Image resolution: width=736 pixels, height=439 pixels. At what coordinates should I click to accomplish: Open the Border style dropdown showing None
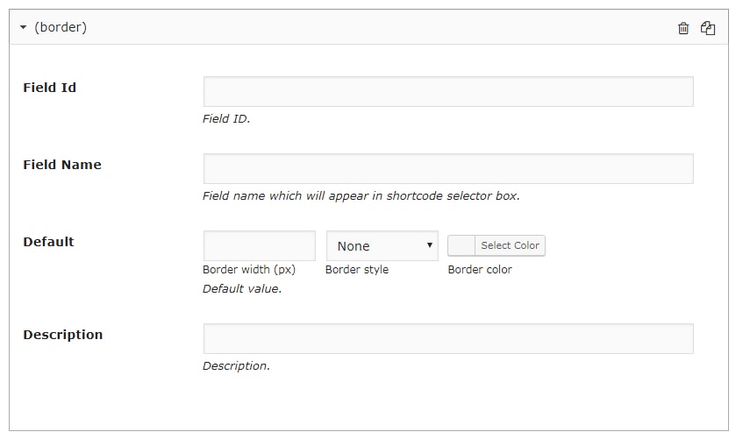[x=382, y=246]
